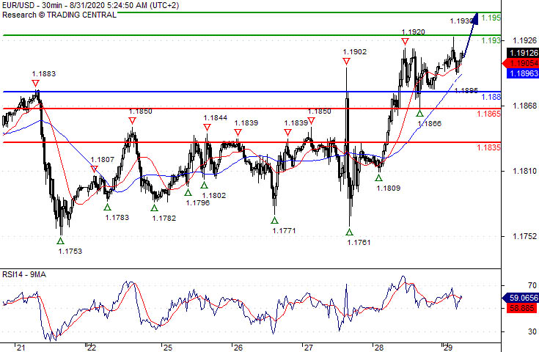Select the green triangle above the 1.1783 label
The image size is (539, 352).
coord(107,207)
